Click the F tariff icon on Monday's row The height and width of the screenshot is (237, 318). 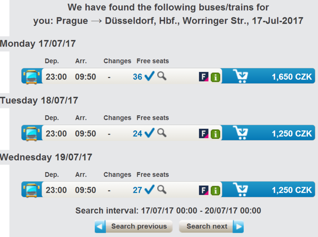point(204,77)
